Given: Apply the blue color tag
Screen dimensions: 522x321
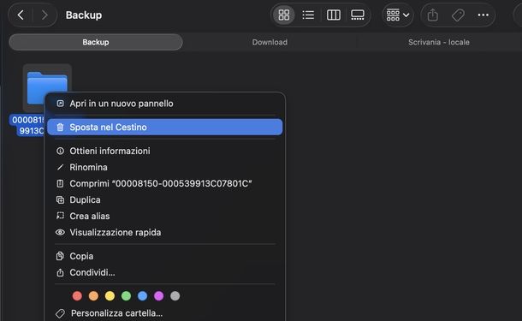Looking at the screenshot, I should pos(143,296).
